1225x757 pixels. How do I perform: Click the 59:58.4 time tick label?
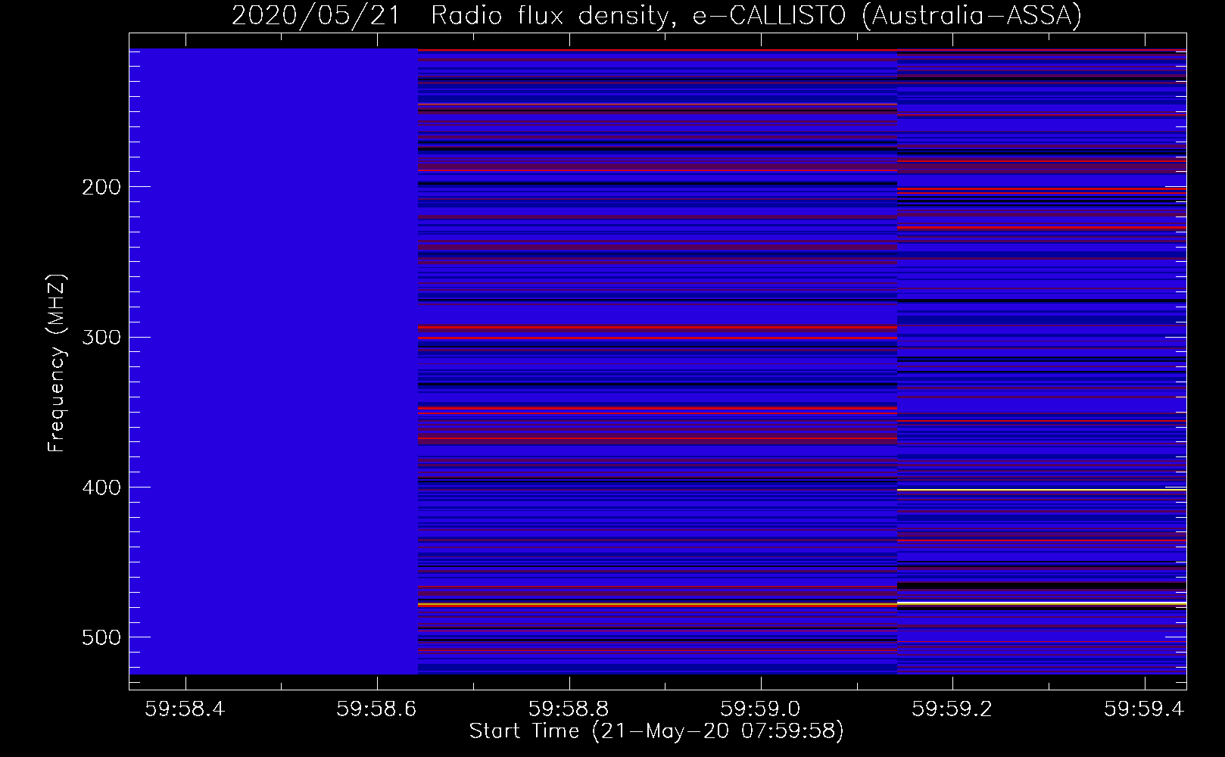tap(185, 709)
